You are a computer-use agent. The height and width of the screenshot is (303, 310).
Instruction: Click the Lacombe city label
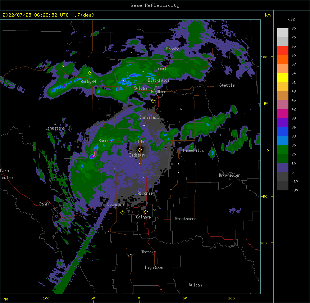pyautogui.click(x=162, y=69)
